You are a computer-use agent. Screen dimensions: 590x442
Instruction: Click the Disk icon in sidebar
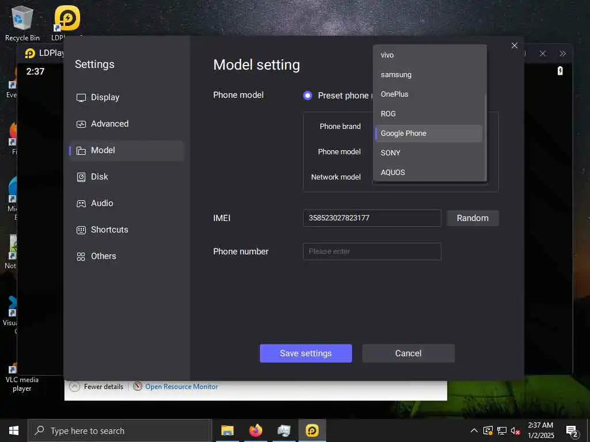[x=81, y=177]
